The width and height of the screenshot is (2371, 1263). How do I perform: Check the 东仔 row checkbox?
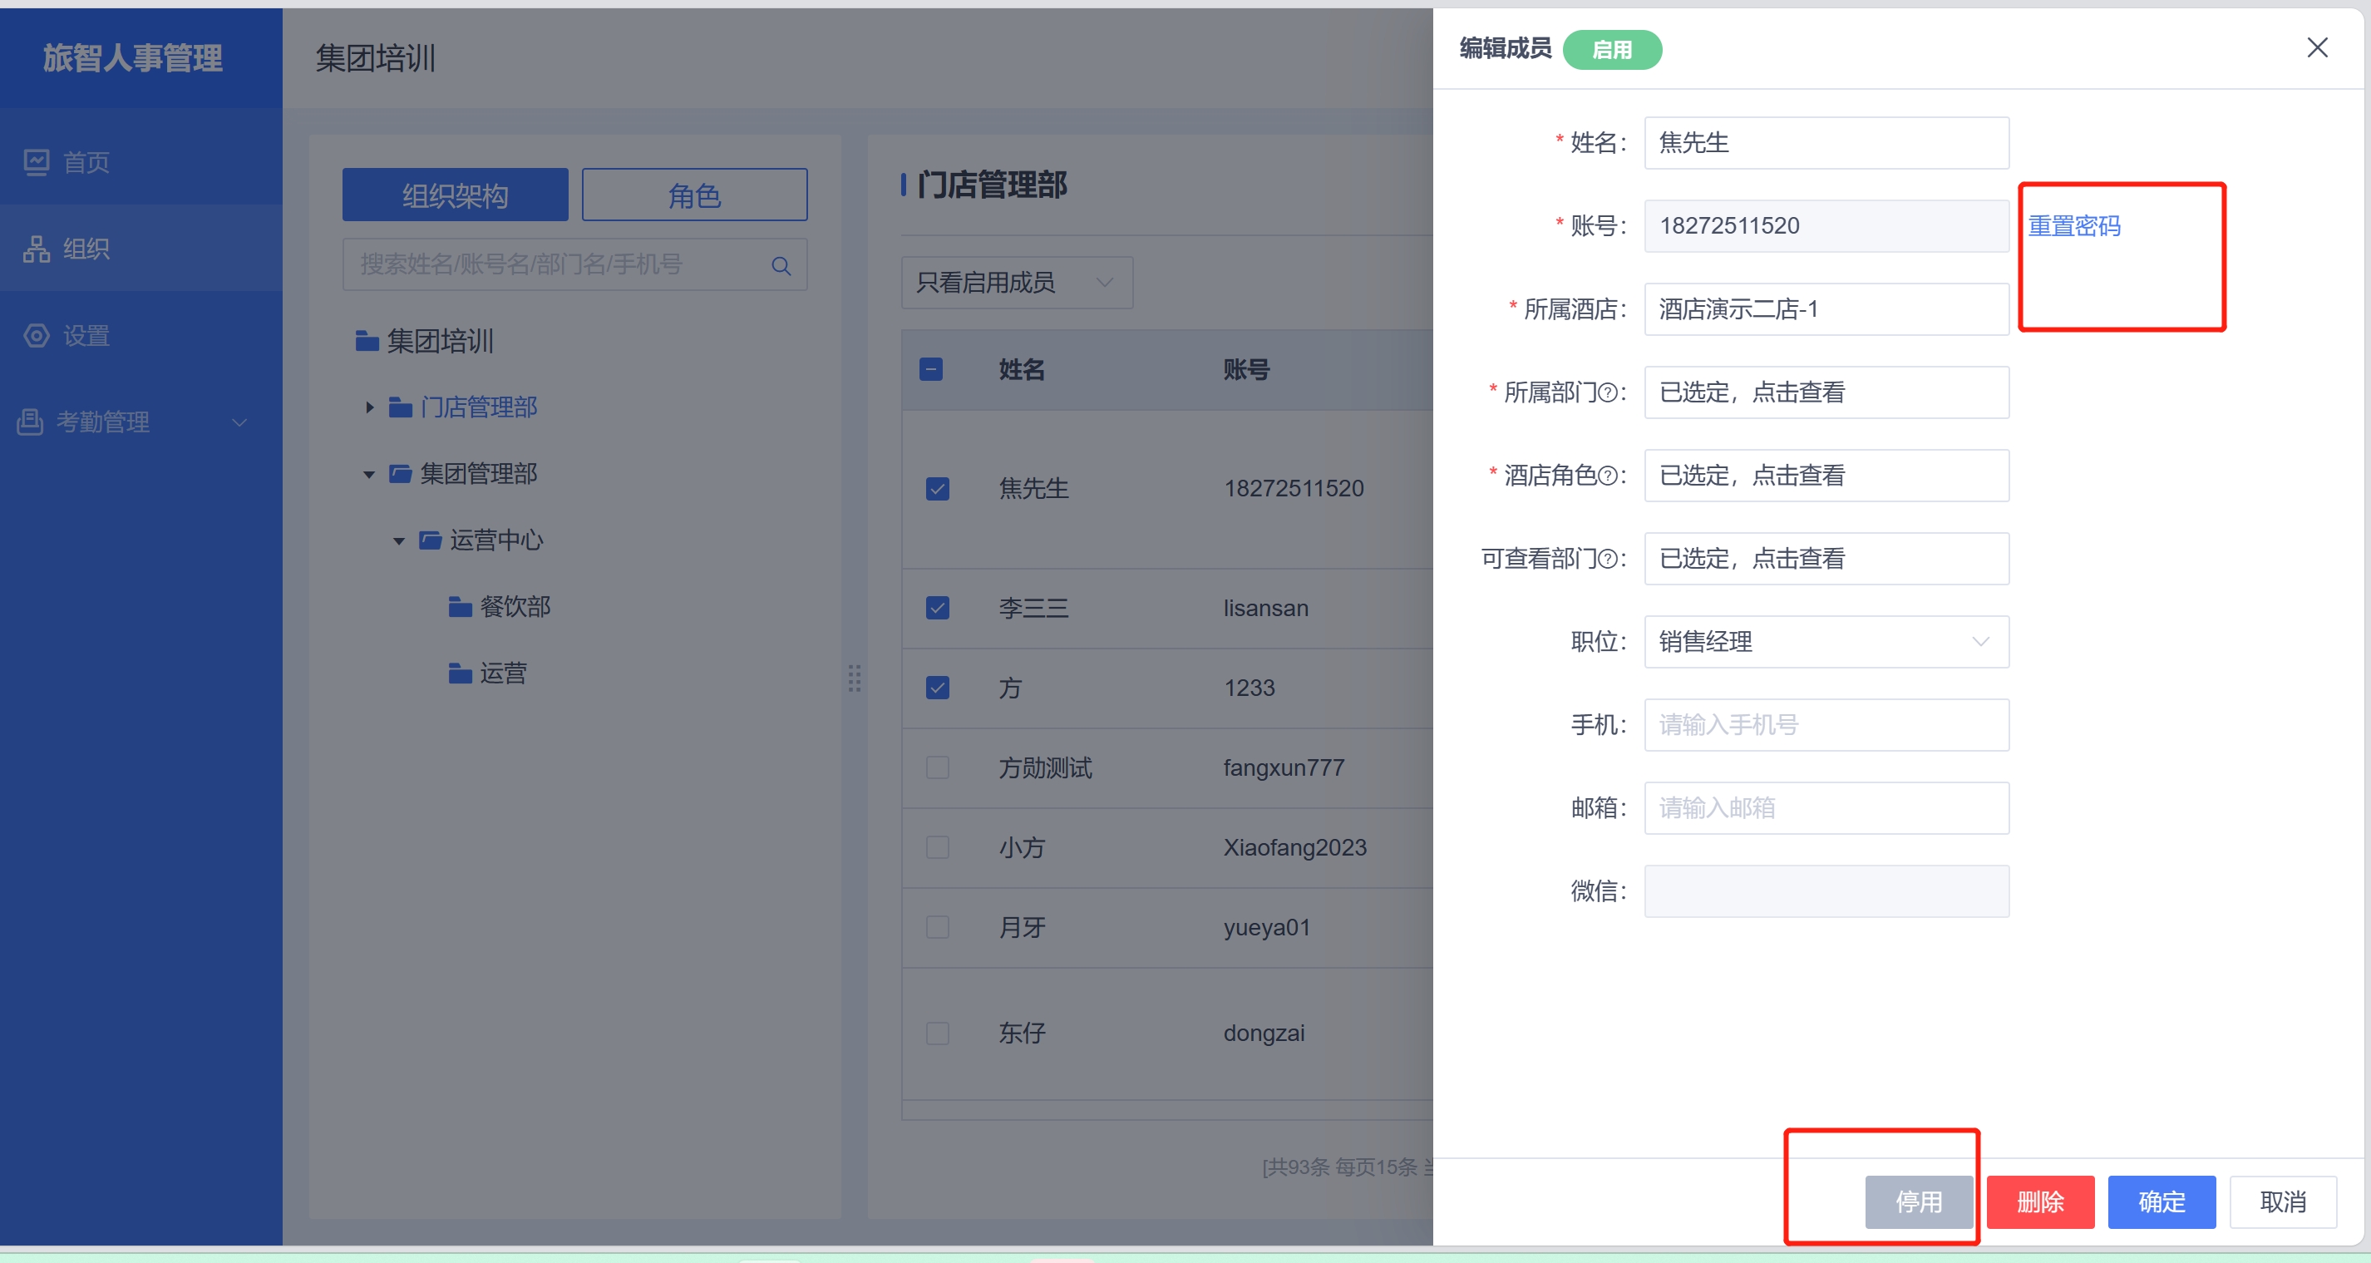937,1033
